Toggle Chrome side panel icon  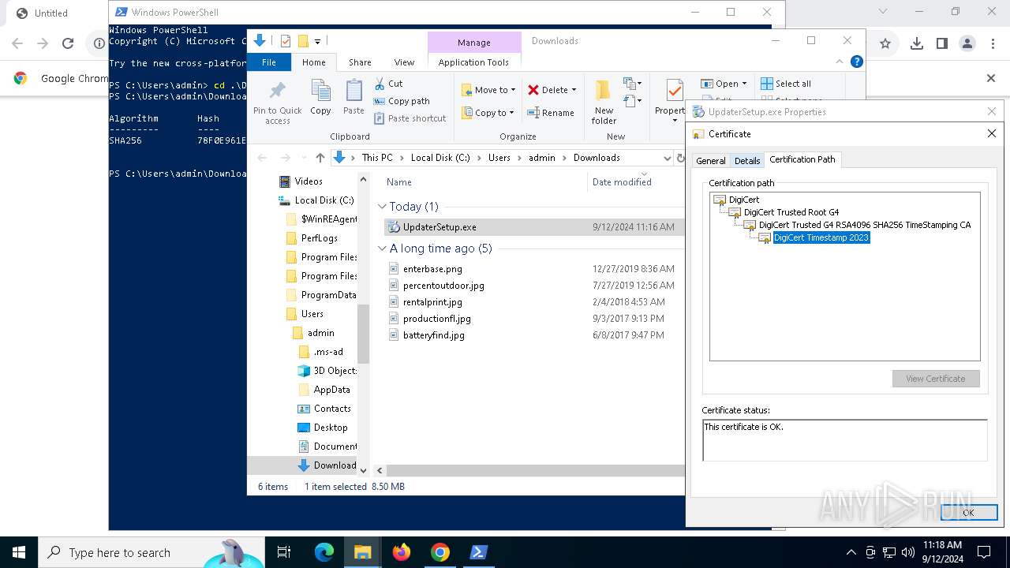click(x=942, y=44)
